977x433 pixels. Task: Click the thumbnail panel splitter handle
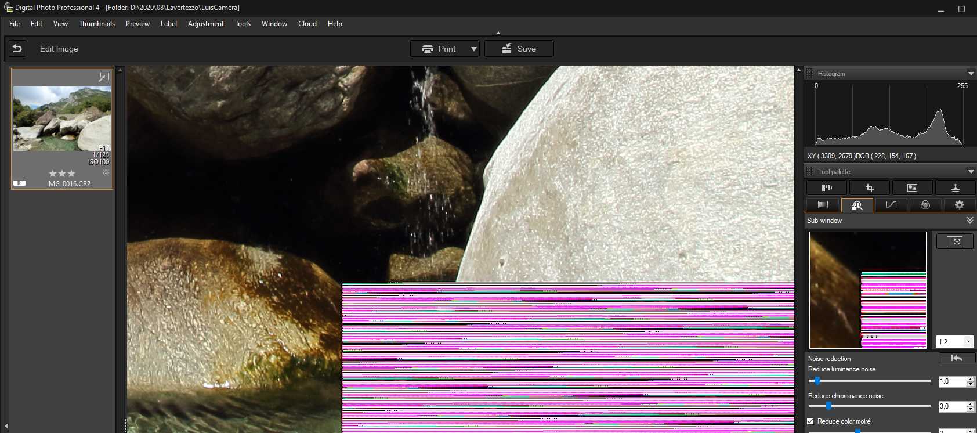click(x=125, y=425)
